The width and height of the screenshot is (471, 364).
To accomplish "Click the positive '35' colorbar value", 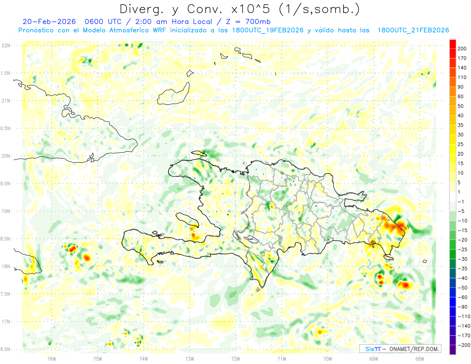I will pyautogui.click(x=461, y=125).
